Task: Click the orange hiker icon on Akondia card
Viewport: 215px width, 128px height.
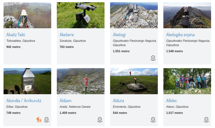Action: click(39, 120)
